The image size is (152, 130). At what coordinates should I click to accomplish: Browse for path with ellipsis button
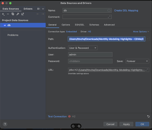click(x=148, y=39)
